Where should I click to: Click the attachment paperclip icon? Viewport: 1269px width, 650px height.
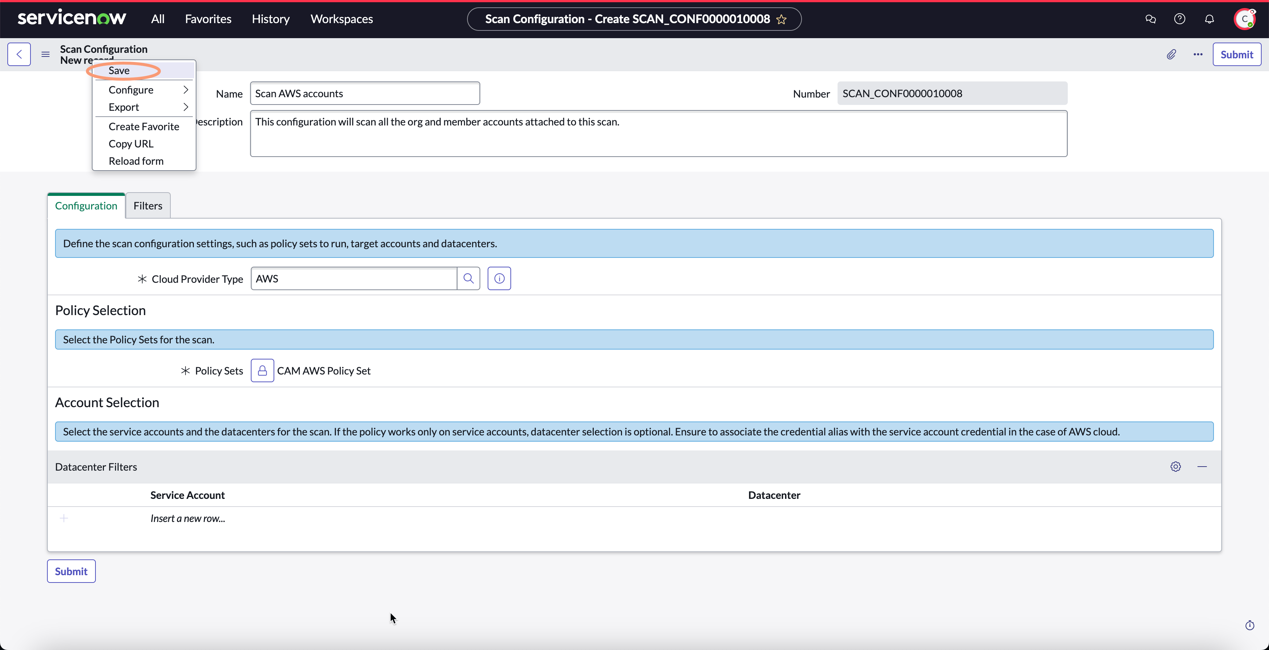click(x=1171, y=54)
